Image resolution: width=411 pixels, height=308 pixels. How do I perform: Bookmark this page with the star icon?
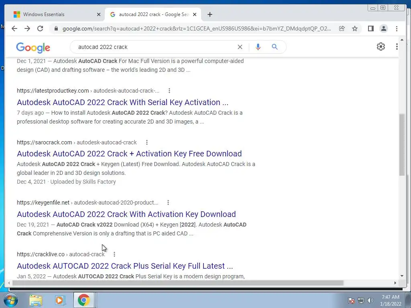point(355,28)
